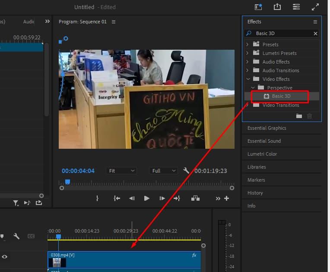
Task: Open the Libraries panel
Action: [257, 167]
